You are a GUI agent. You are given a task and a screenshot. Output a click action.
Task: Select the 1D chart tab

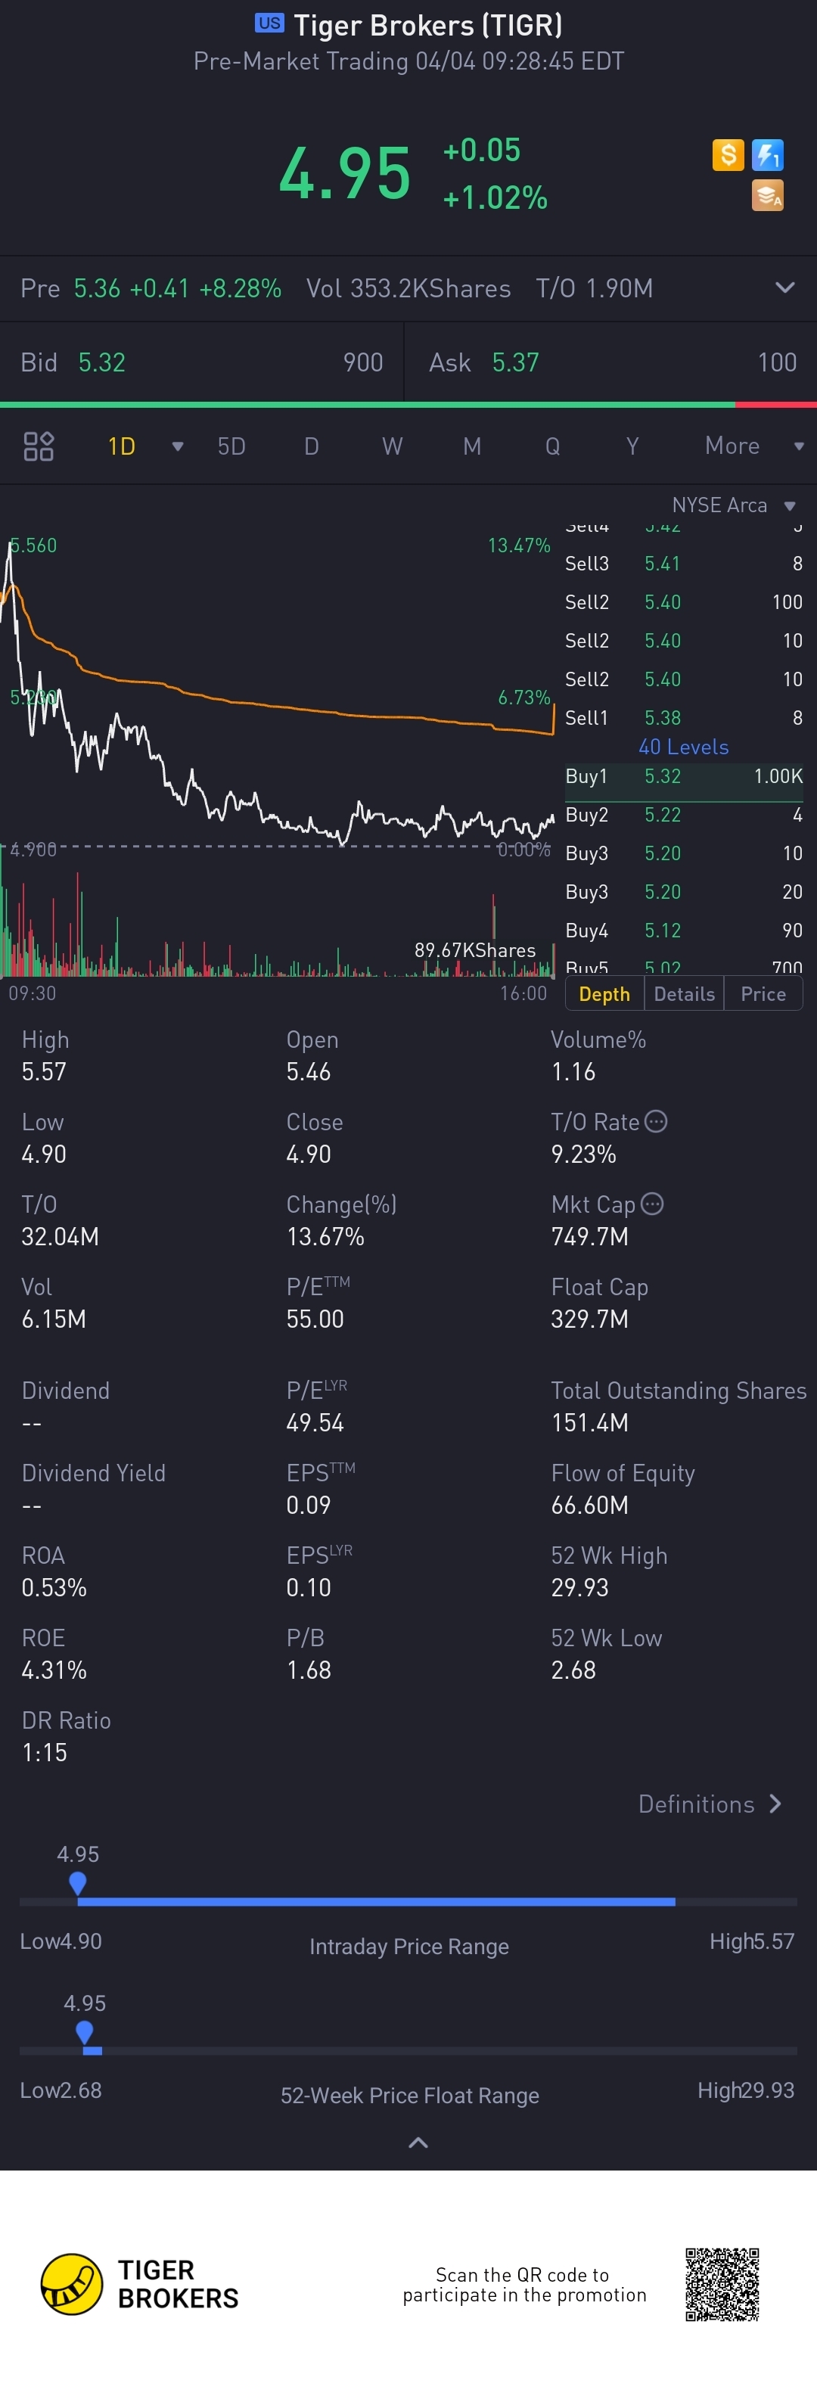(x=121, y=446)
